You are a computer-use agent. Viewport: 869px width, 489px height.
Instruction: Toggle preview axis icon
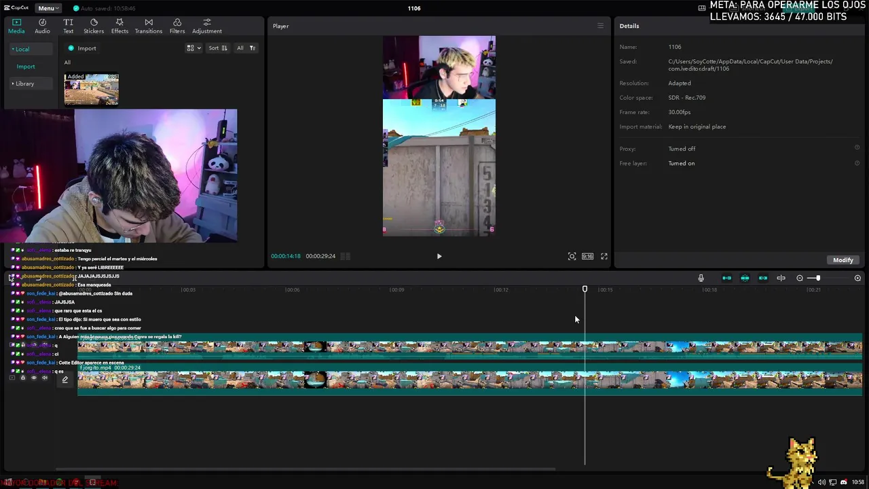(x=781, y=278)
